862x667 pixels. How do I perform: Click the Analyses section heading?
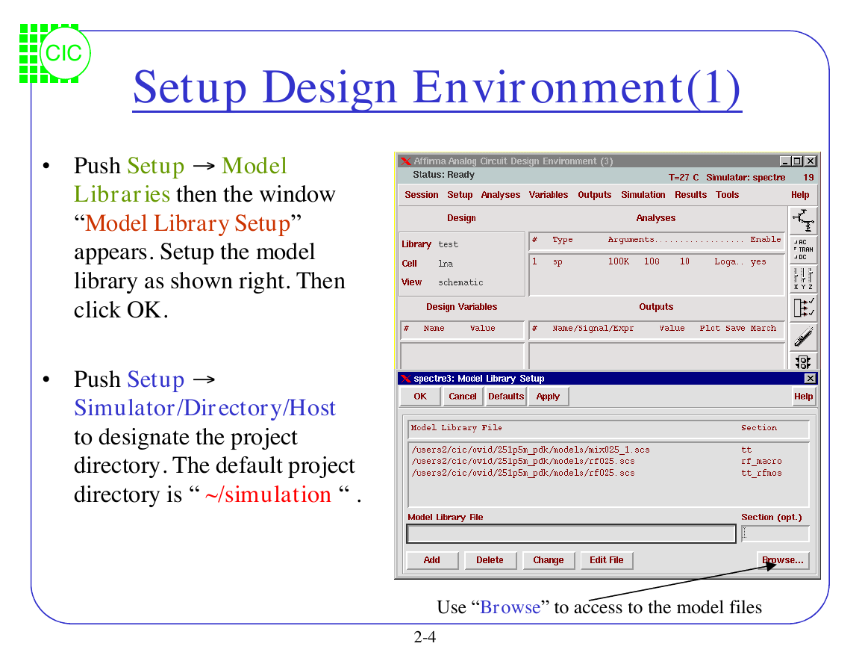pyautogui.click(x=656, y=219)
